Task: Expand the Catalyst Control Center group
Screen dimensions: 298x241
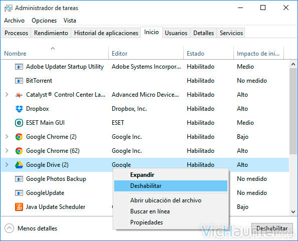Action: coord(7,95)
